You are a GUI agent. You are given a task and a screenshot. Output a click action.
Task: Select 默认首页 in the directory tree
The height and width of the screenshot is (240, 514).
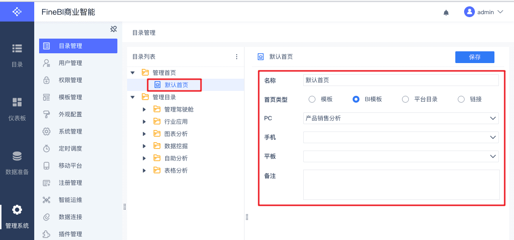click(176, 85)
